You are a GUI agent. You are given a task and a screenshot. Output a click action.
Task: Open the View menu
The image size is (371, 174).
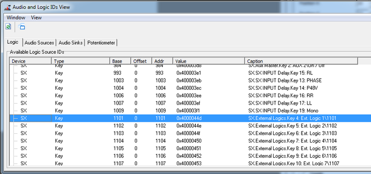(36, 18)
